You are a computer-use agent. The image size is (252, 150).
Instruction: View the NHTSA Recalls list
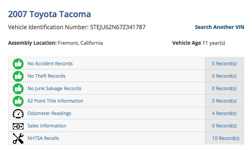pos(43,138)
